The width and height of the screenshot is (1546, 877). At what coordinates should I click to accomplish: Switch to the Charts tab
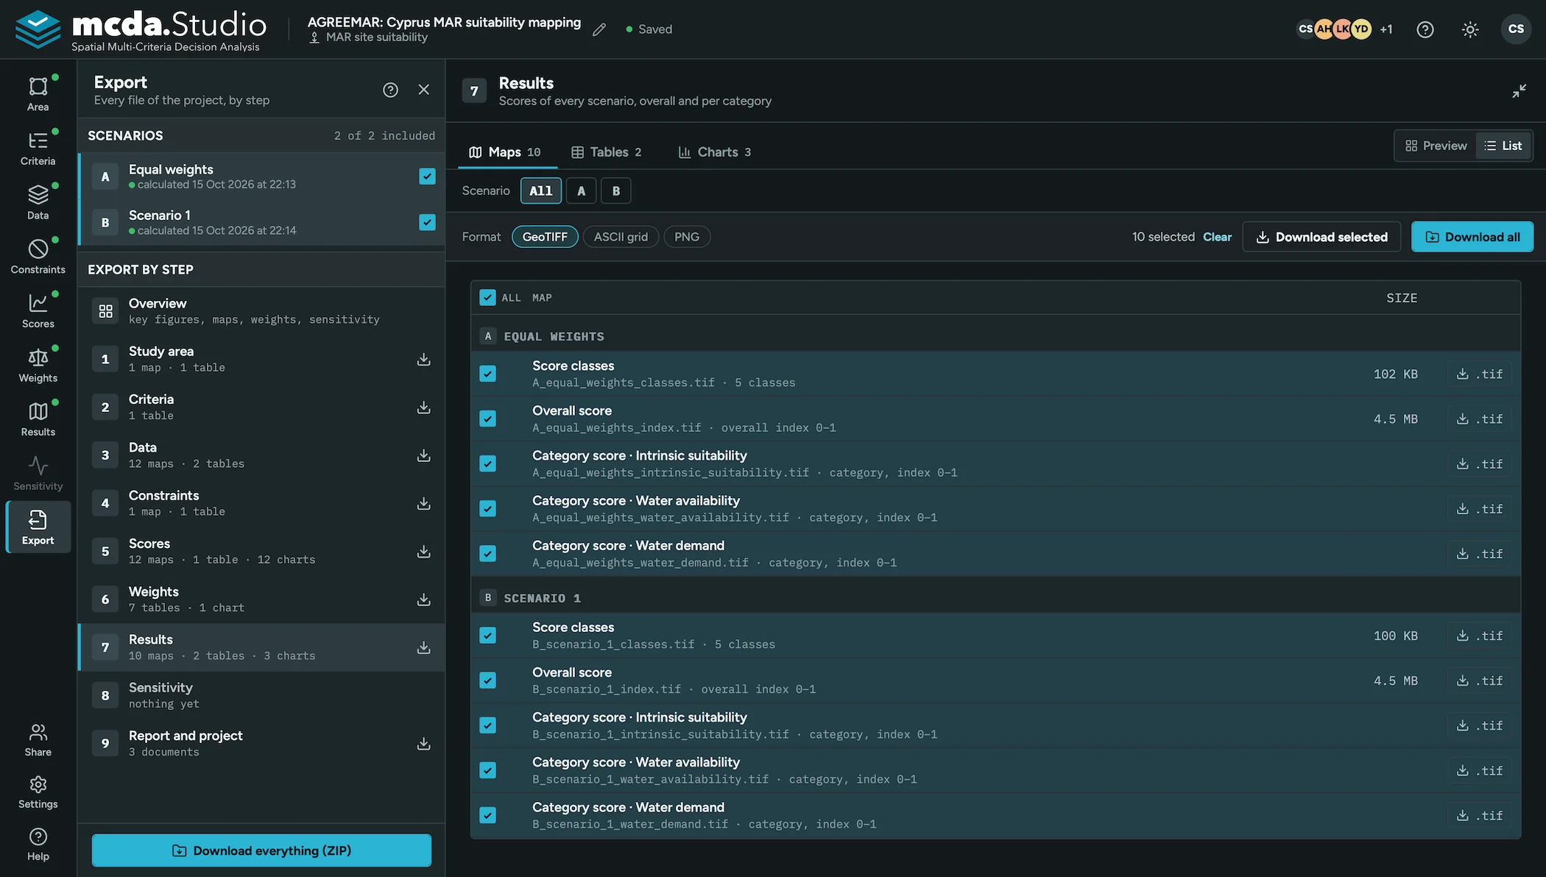pos(714,152)
